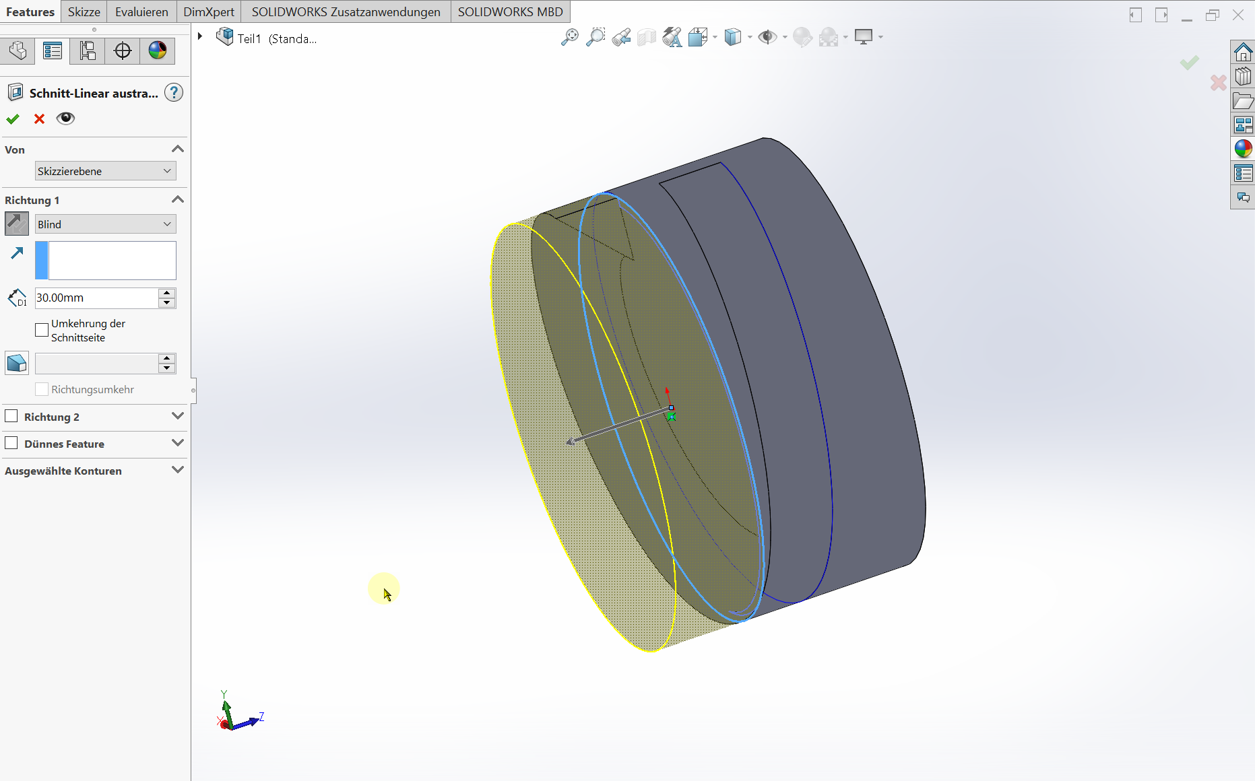
Task: Switch to the Skizze tab
Action: point(84,12)
